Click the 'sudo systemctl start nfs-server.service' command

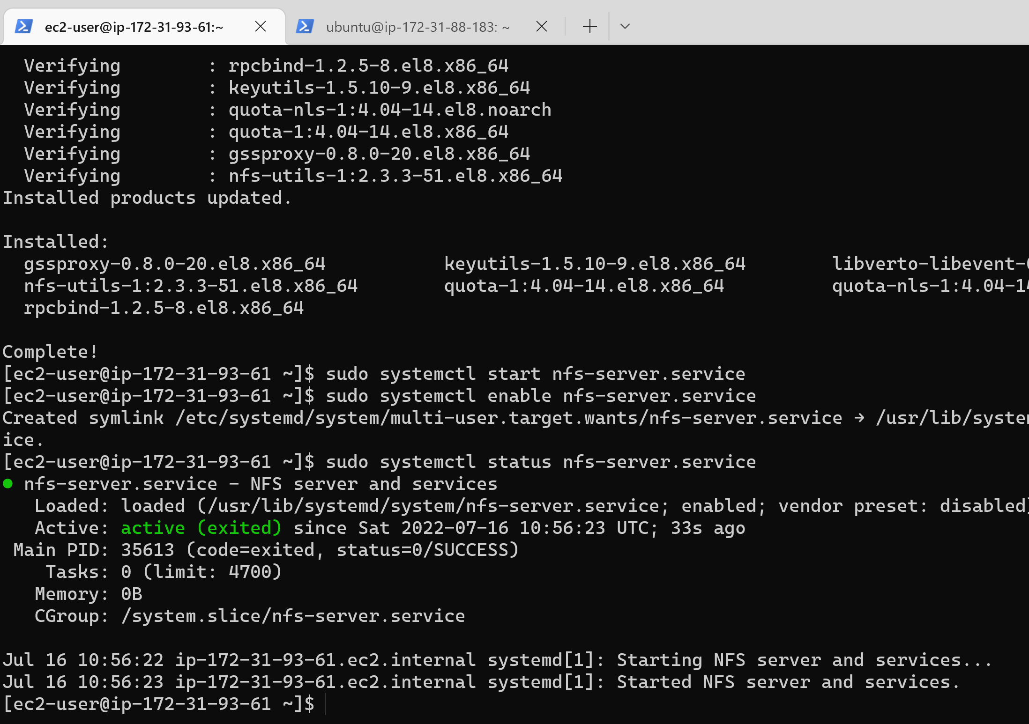[x=535, y=374]
